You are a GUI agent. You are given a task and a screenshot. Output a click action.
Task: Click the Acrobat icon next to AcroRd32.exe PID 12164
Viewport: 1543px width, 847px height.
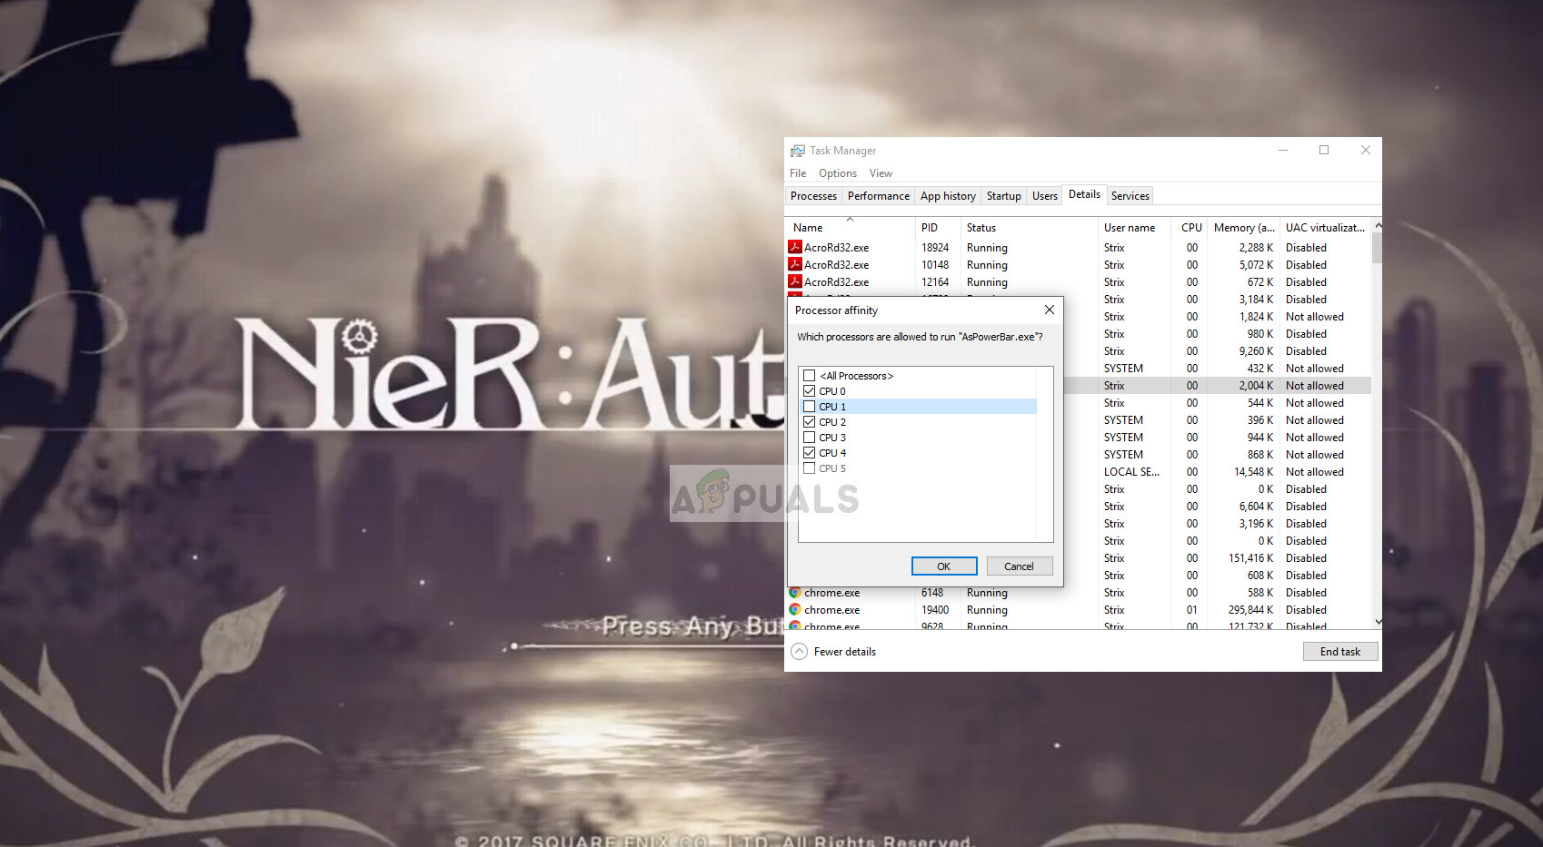795,281
